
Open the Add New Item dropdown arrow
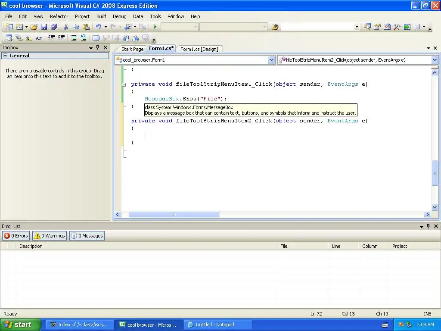[26, 27]
